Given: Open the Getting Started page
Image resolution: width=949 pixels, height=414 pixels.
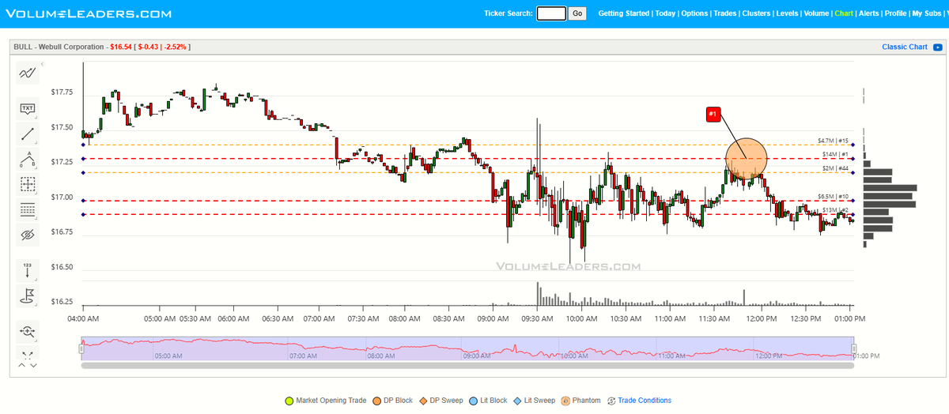Looking at the screenshot, I should (x=624, y=13).
